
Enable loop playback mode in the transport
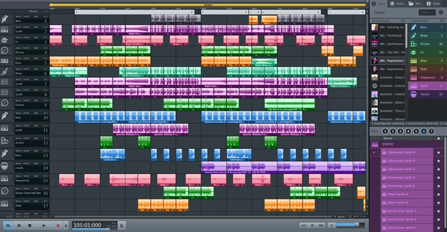(8, 225)
